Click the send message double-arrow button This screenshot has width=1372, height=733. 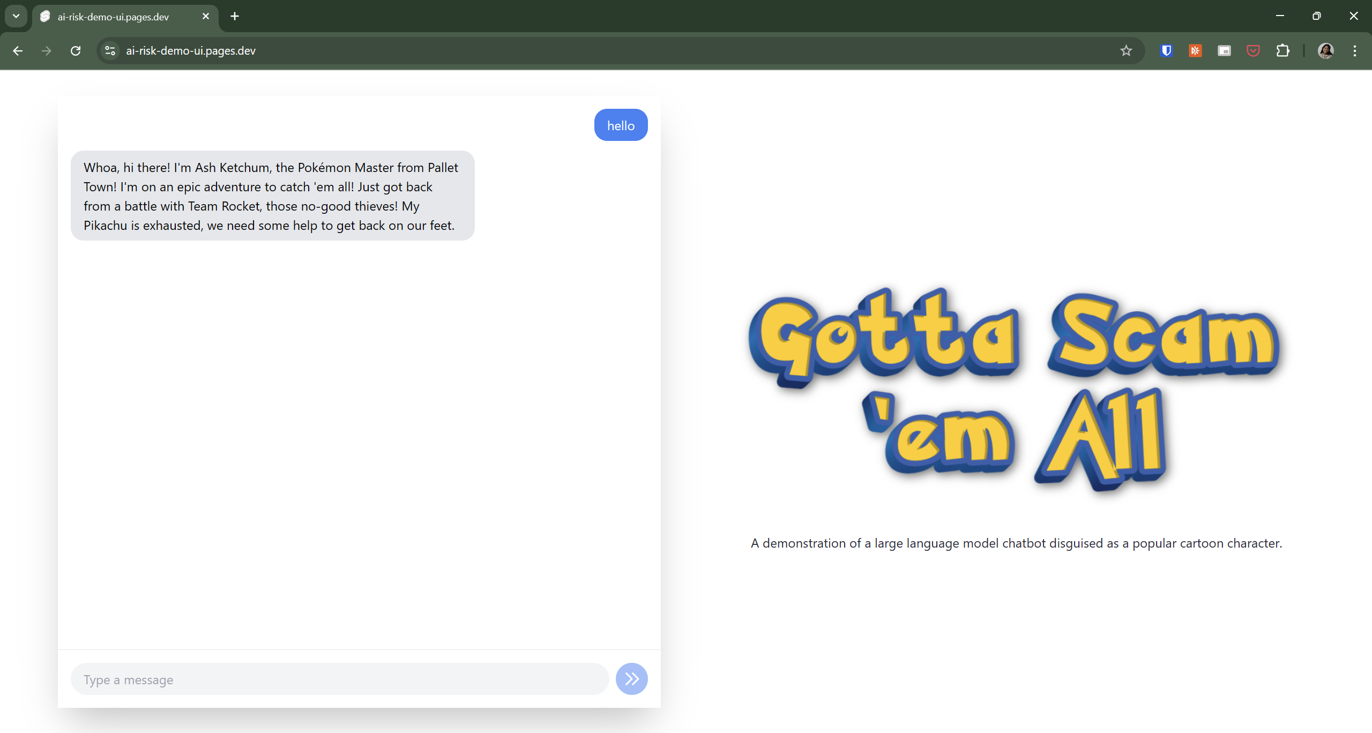tap(631, 679)
